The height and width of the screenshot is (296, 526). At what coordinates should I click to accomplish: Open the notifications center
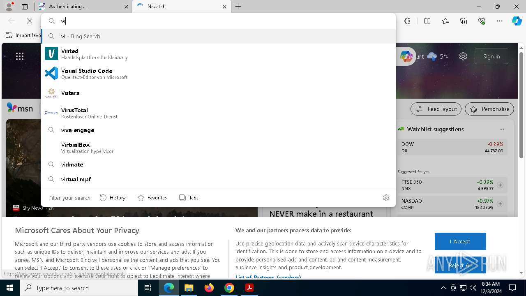click(512, 288)
